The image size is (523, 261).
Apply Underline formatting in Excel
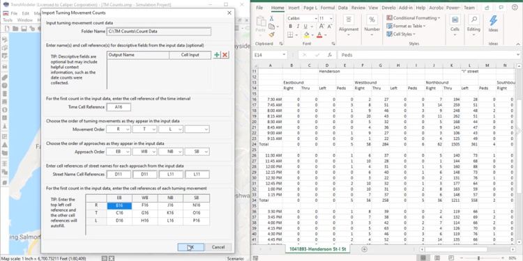click(305, 26)
